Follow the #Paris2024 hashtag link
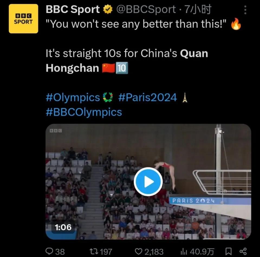The image size is (260, 257). coord(148,97)
